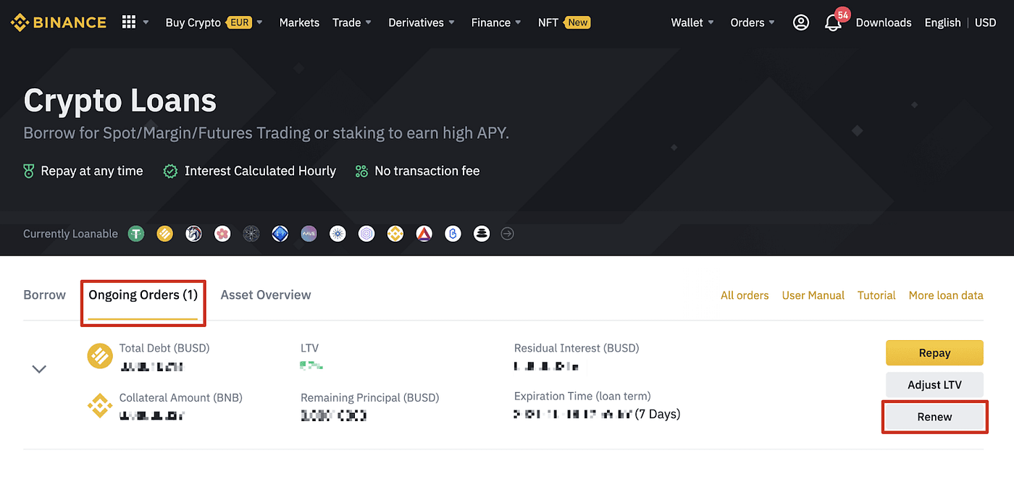Open the Derivatives dropdown menu

point(422,22)
